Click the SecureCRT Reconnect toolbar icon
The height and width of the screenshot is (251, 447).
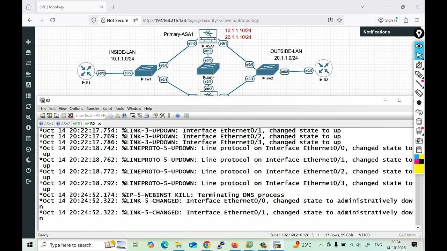64,115
